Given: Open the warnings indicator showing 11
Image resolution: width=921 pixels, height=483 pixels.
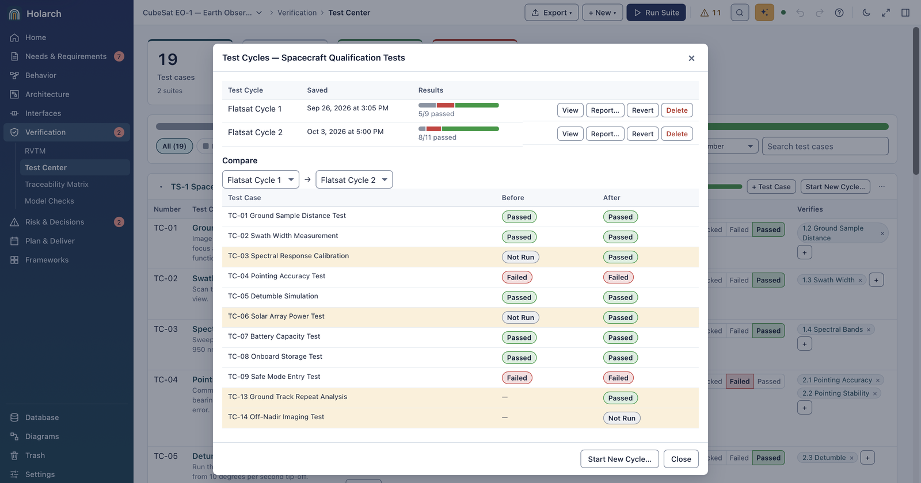Looking at the screenshot, I should (x=710, y=13).
